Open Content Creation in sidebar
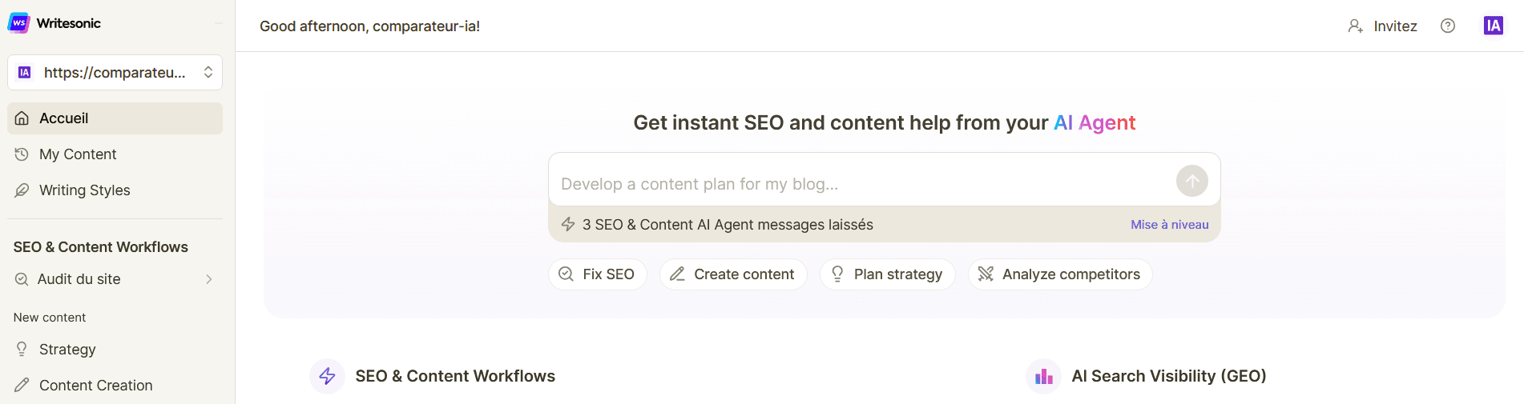 tap(95, 386)
